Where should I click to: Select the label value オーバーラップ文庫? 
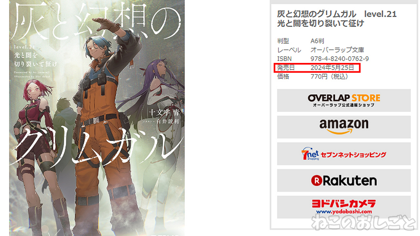pos(337,50)
